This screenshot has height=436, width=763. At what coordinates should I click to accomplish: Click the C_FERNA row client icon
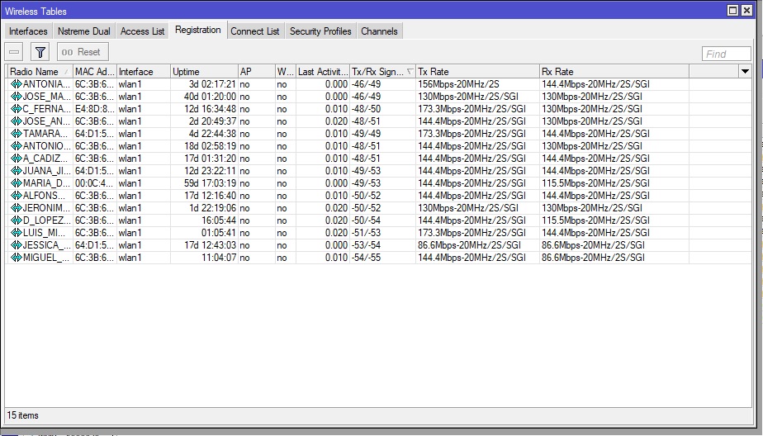click(16, 109)
